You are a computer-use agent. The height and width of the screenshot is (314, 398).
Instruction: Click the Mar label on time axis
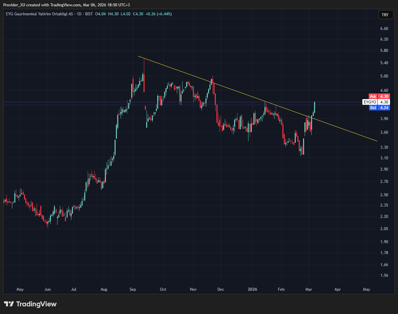pos(309,289)
